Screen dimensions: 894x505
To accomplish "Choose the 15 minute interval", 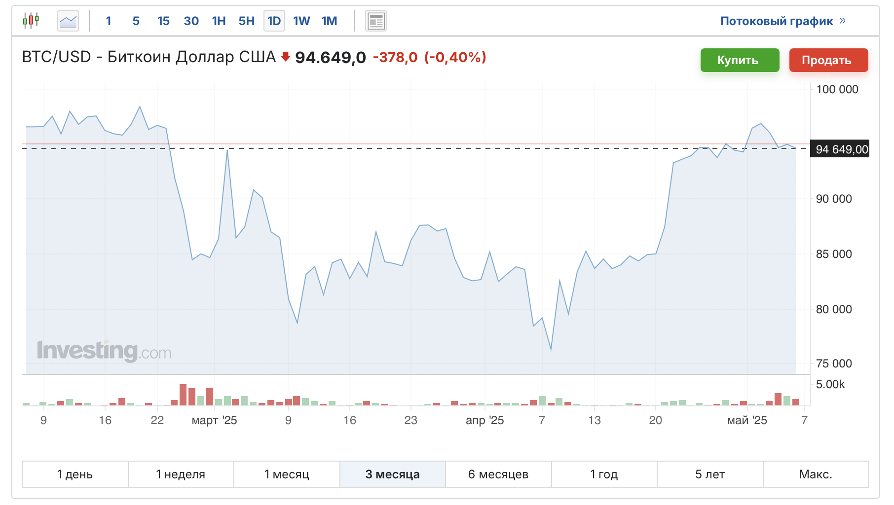I will [x=163, y=21].
